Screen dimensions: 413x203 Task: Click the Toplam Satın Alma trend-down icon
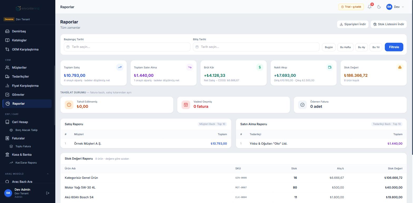pos(190,67)
